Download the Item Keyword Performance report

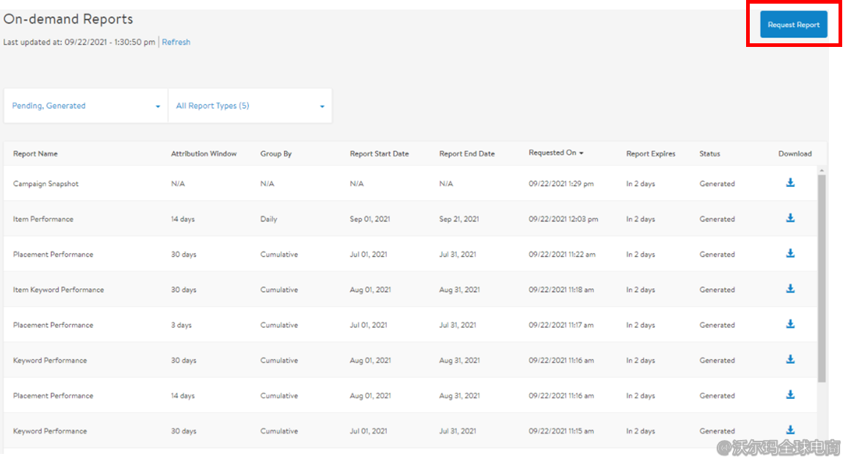point(790,288)
